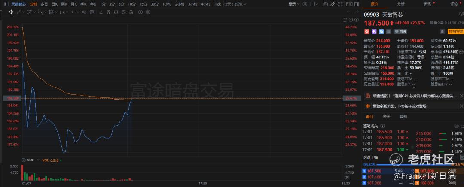Reset chart zoom with circular arrow
This screenshot has height=187, width=464.
point(345,20)
